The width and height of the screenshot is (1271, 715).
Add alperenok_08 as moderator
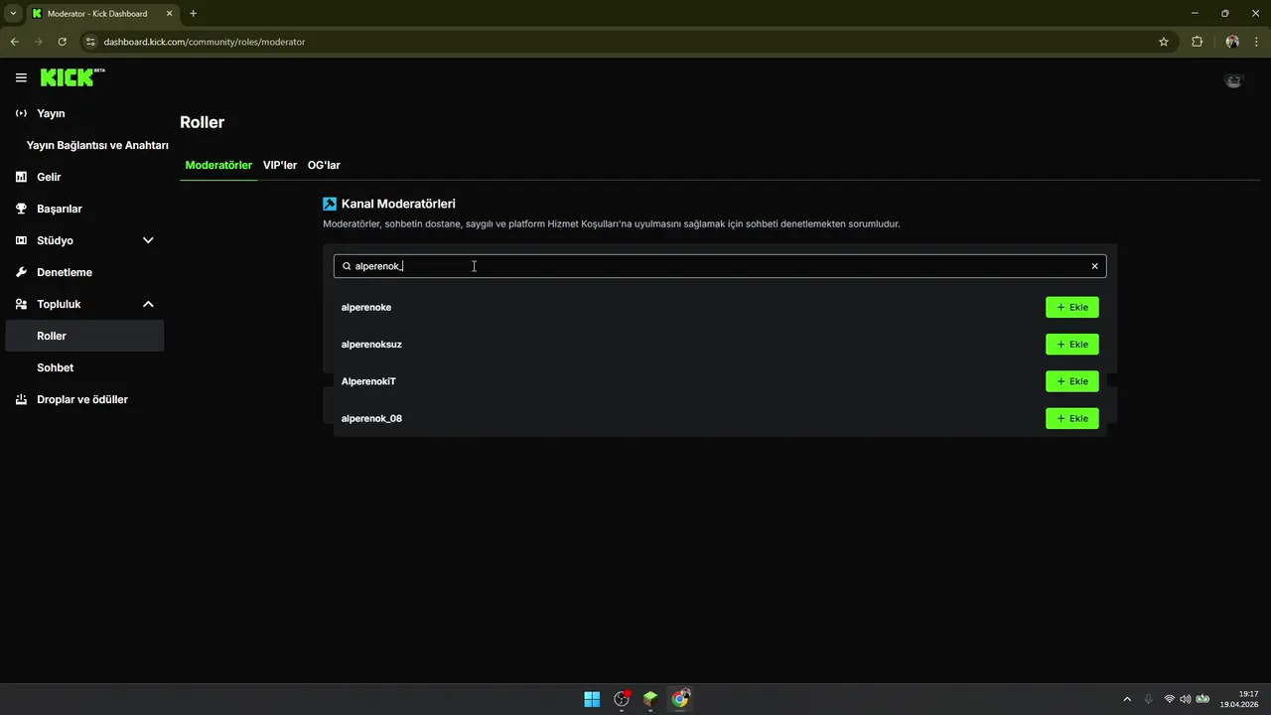click(x=1072, y=418)
